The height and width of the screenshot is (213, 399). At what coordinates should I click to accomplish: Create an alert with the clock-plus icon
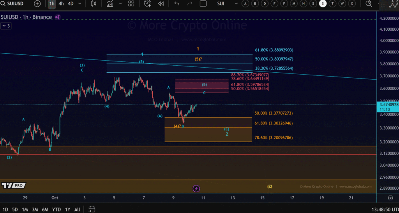pos(147,3)
